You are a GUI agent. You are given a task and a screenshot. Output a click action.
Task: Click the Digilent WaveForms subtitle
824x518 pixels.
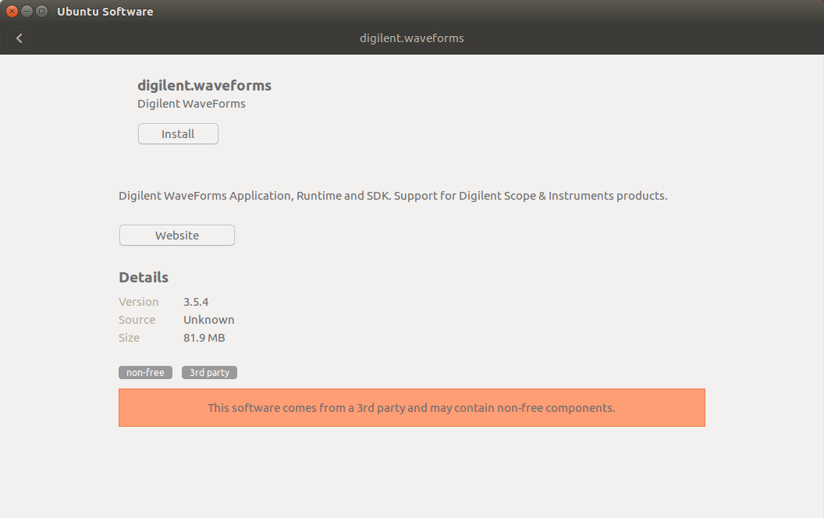(191, 104)
